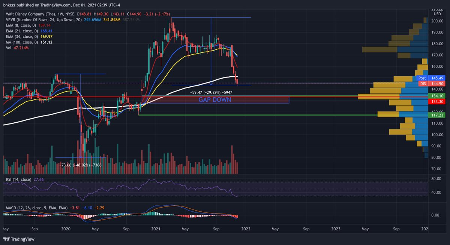450x245 pixels.
Task: Click the DIS 144.90 last price label
Action: [x=432, y=84]
